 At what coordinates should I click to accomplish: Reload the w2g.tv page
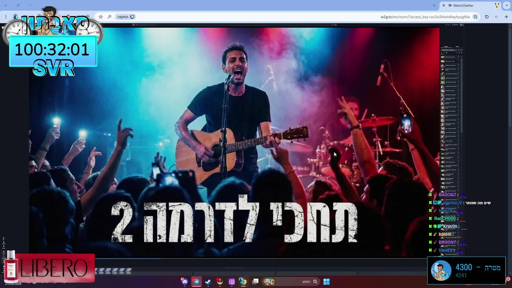click(x=487, y=17)
